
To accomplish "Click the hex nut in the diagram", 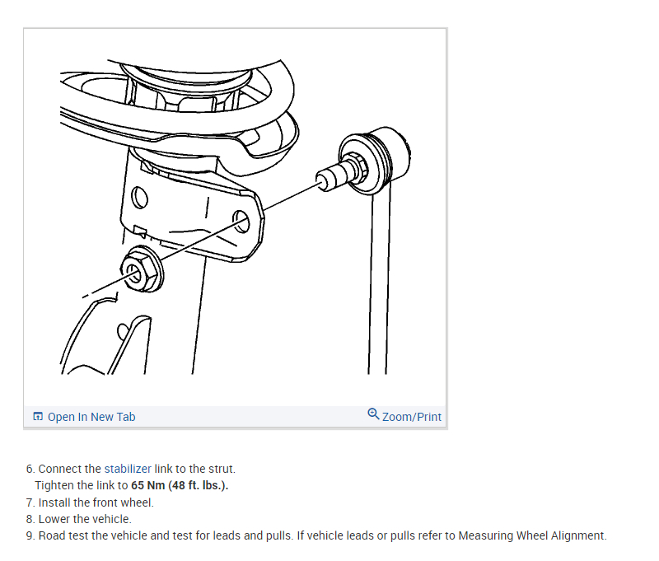I will tap(142, 269).
